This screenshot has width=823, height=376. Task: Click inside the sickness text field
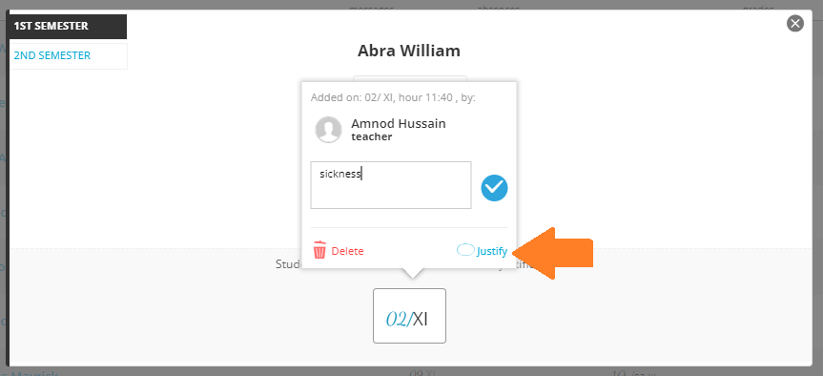(390, 185)
